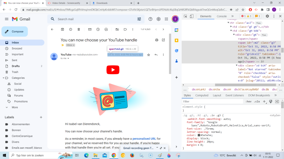Open the Computed styles tab
This screenshot has width=284, height=159.
[202, 95]
